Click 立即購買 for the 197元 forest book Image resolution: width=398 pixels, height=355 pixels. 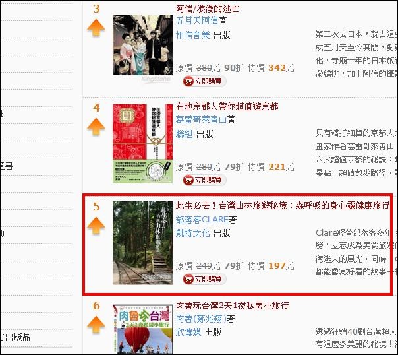(x=204, y=279)
